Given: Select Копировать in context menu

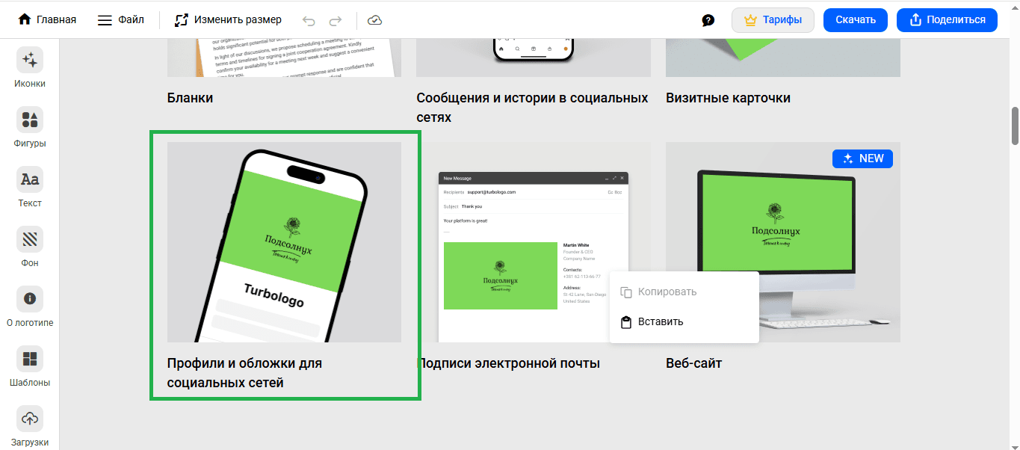Looking at the screenshot, I should [x=684, y=292].
